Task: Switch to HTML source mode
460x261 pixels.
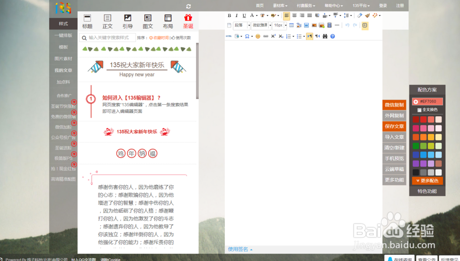Action: point(229,36)
